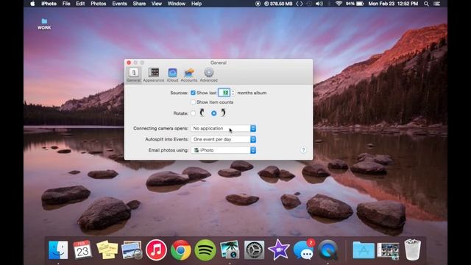Screen dimensions: 471x265
Task: Open the Appearance preferences pane
Action: point(154,75)
